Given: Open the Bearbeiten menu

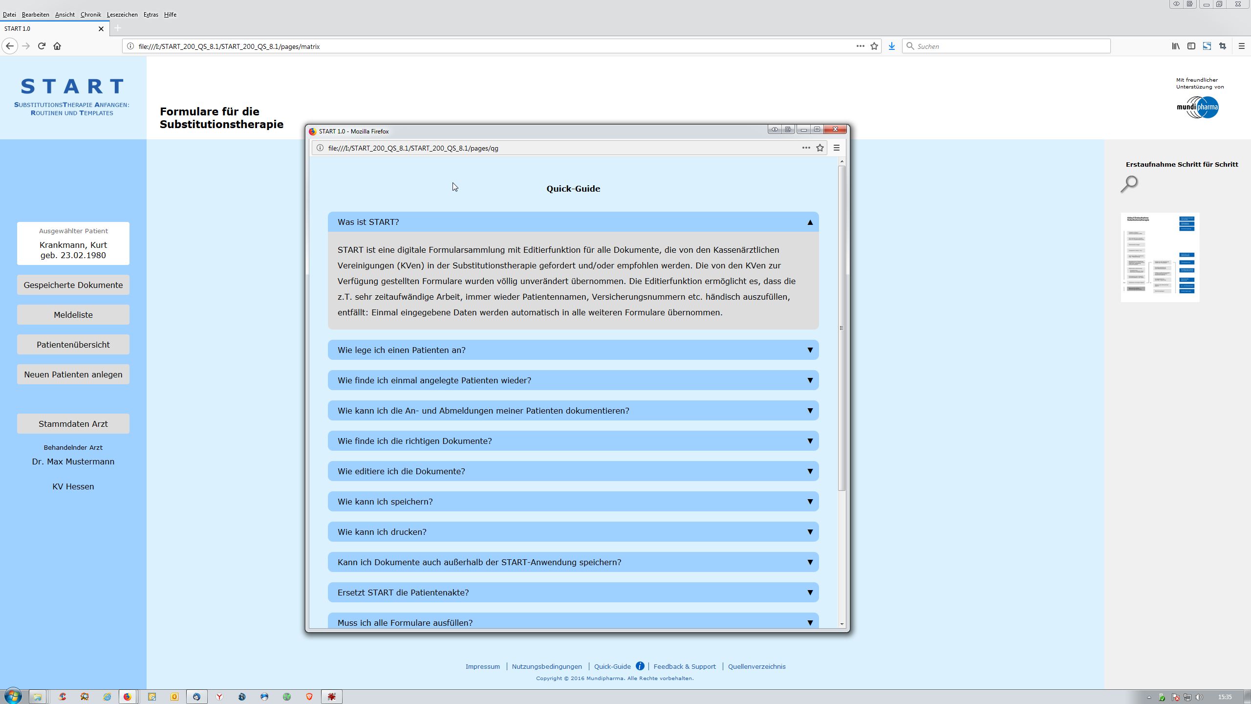Looking at the screenshot, I should [x=36, y=15].
